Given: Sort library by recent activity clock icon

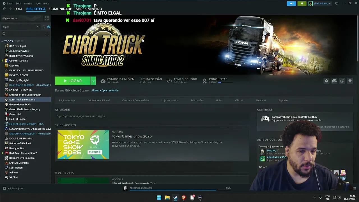Looking at the screenshot, I should (44, 27).
